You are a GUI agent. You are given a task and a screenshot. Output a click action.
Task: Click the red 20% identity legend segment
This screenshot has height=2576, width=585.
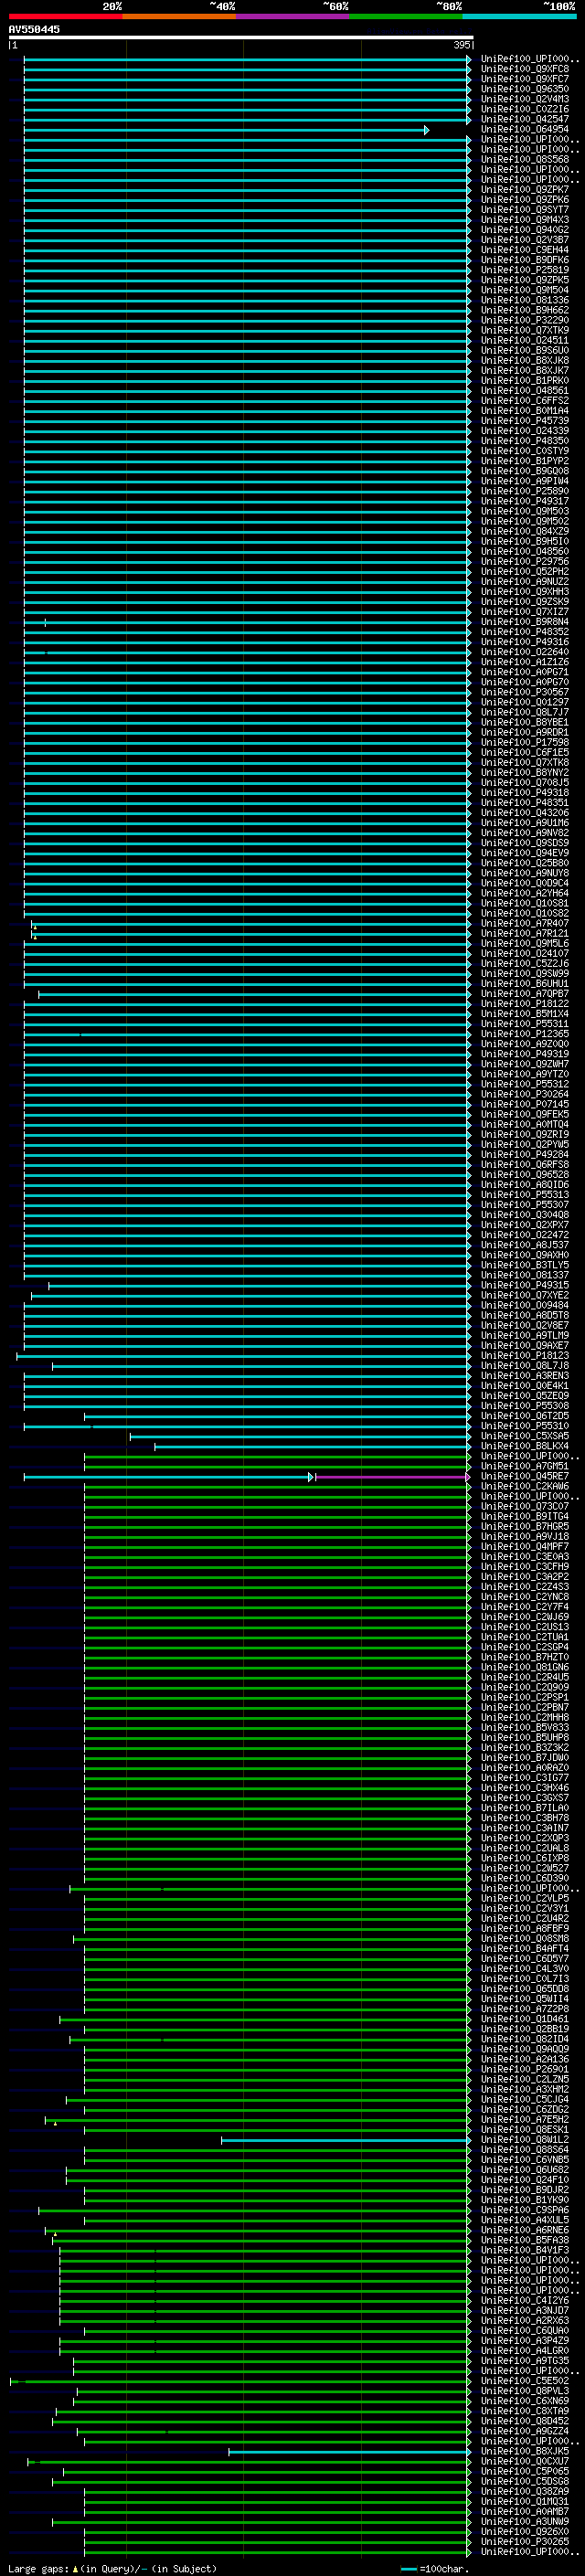tap(66, 16)
